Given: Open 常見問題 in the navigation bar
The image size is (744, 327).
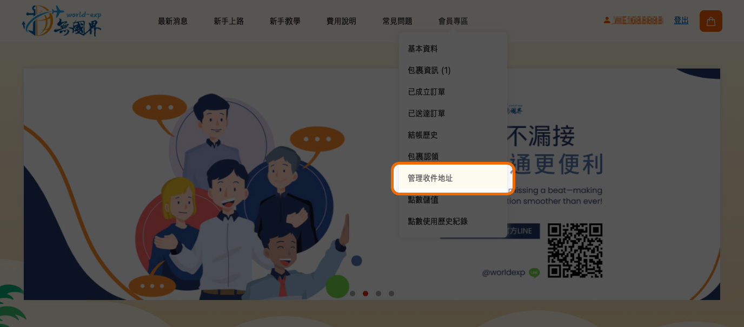Looking at the screenshot, I should coord(397,21).
